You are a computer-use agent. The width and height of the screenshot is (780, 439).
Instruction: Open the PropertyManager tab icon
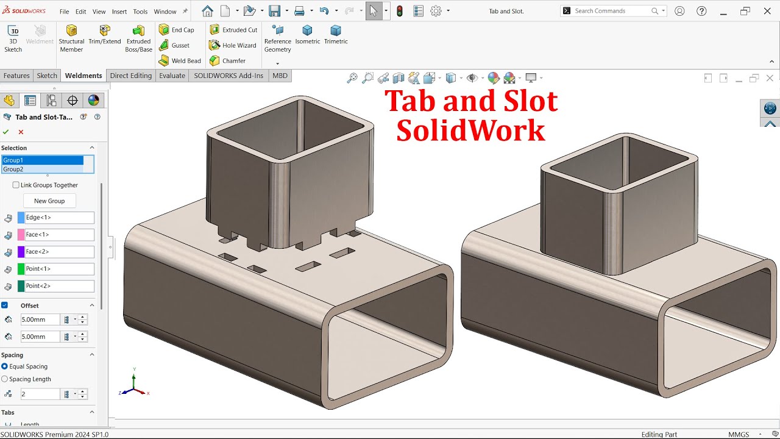pyautogui.click(x=30, y=101)
